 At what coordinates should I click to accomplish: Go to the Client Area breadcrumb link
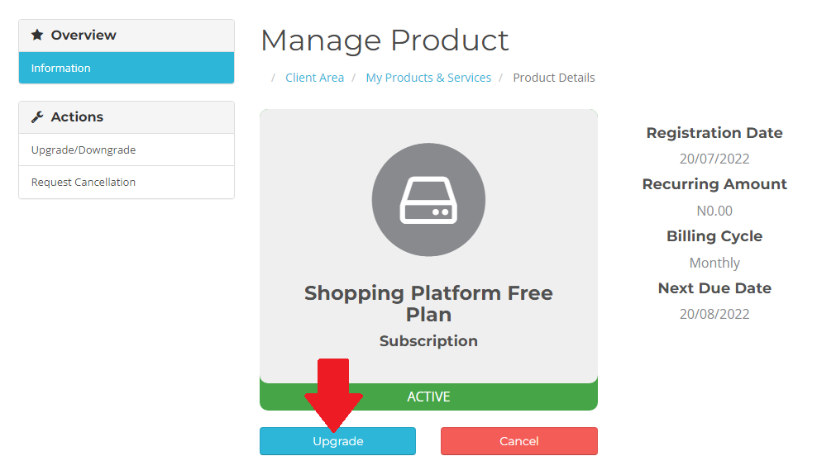coord(314,78)
